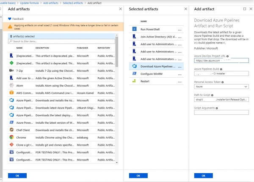Click the Run PowerShell icon

[x=134, y=29]
